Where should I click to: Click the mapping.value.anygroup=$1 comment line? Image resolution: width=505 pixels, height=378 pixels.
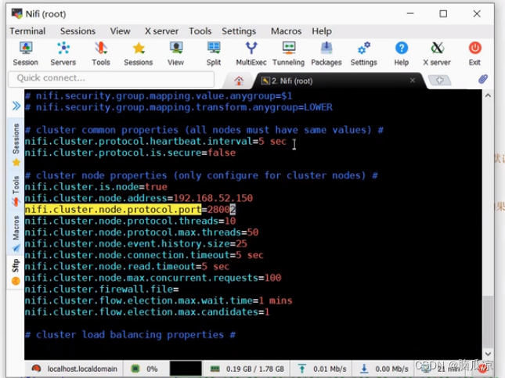[158, 96]
